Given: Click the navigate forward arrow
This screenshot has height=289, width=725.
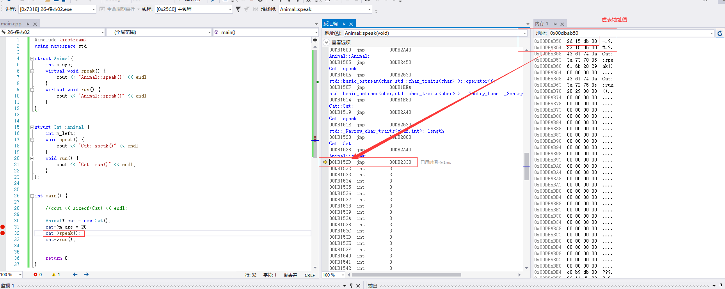Looking at the screenshot, I should point(86,275).
